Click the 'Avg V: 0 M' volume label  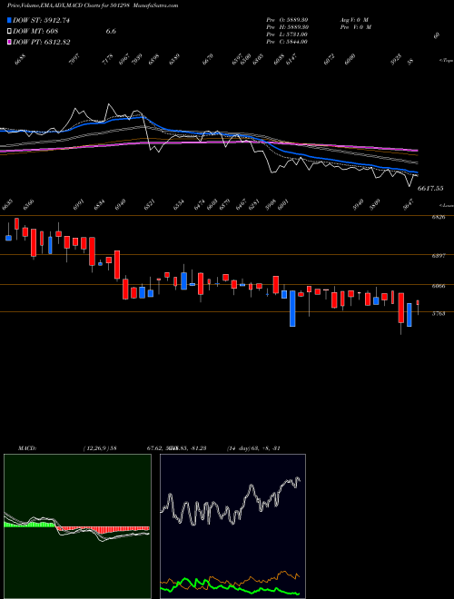click(x=354, y=20)
